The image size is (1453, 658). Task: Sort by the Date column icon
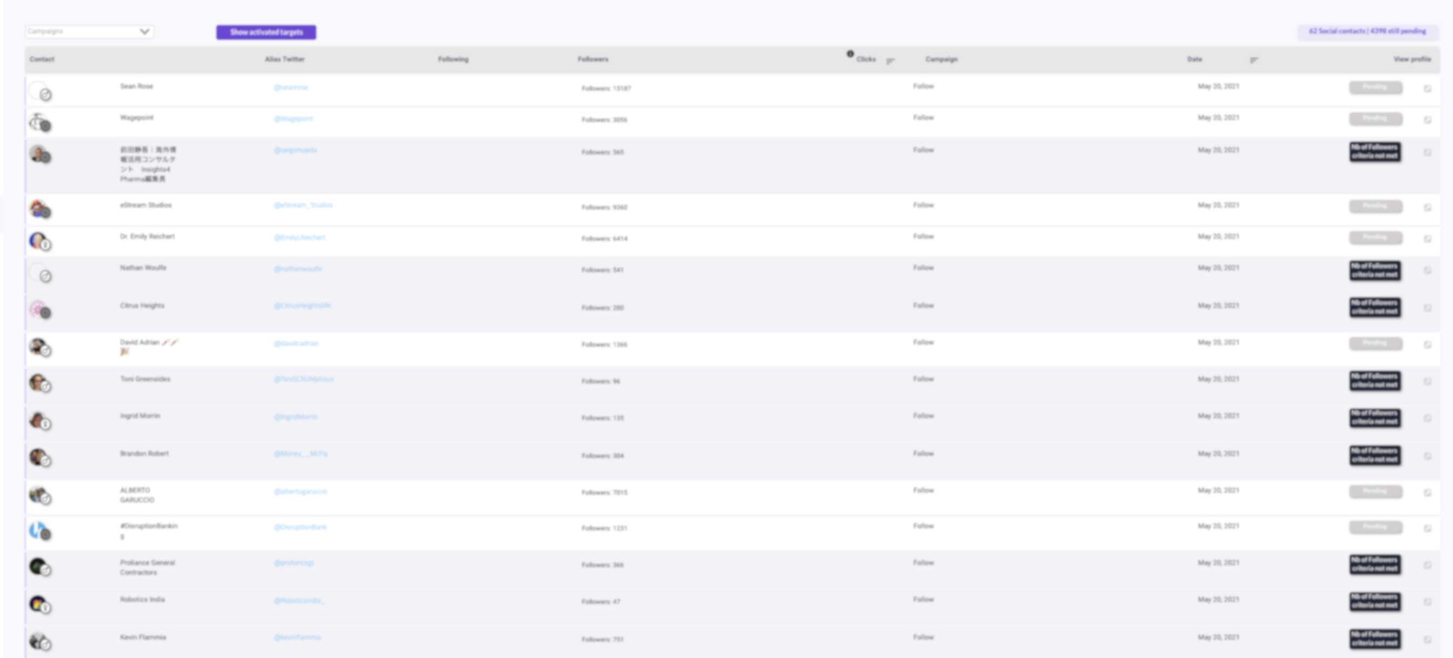coord(1253,60)
